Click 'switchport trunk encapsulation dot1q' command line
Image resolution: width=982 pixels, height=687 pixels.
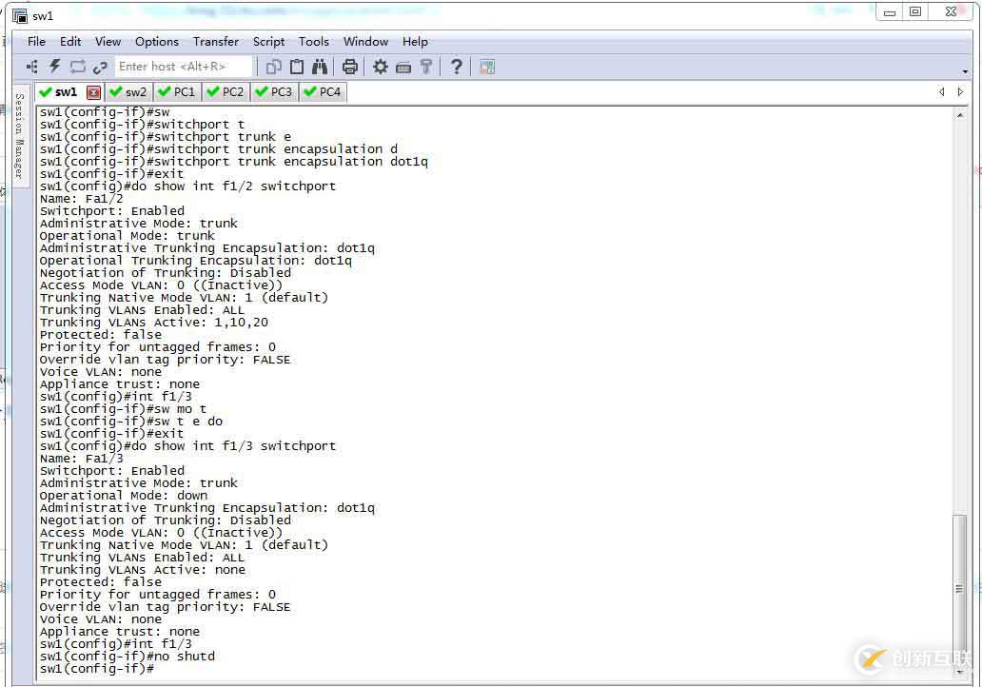pyautogui.click(x=234, y=162)
